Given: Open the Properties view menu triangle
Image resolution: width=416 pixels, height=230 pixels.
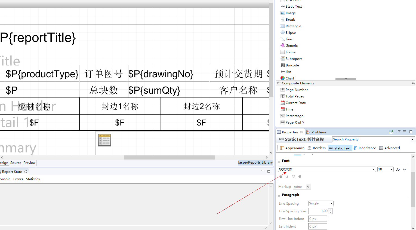Looking at the screenshot, I should (399, 131).
